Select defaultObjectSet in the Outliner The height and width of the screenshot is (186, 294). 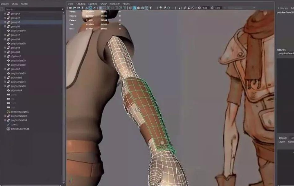[20, 129]
